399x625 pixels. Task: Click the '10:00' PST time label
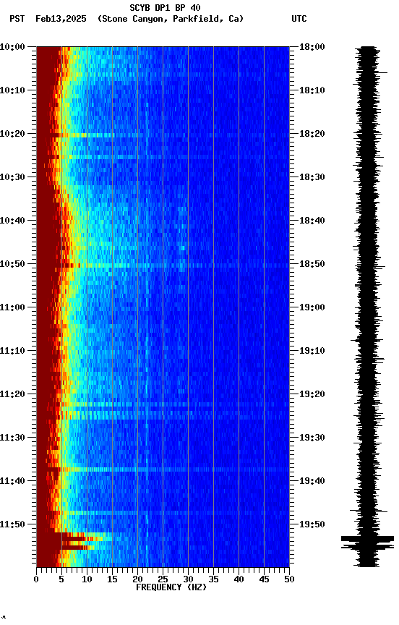click(x=12, y=47)
